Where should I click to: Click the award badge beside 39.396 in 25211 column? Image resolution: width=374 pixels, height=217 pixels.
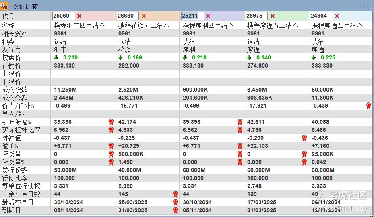(x=240, y=122)
